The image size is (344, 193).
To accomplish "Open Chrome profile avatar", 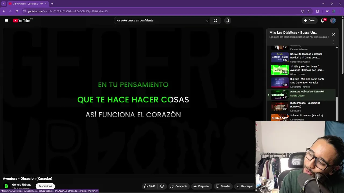I will click(334, 11).
